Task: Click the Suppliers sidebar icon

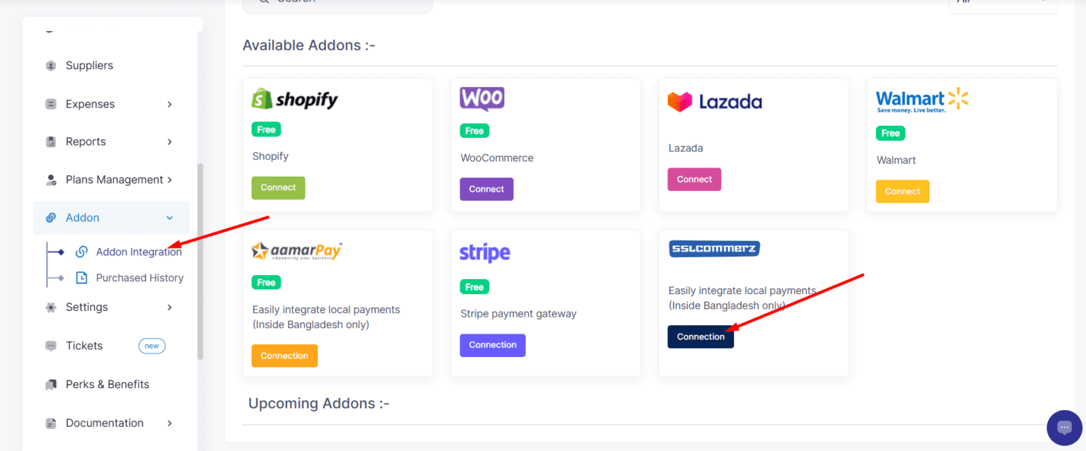Action: 51,66
